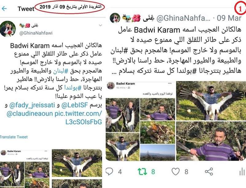The width and height of the screenshot is (246, 188).
Task: Open tweet analytics bars icon
Action: point(242,171)
